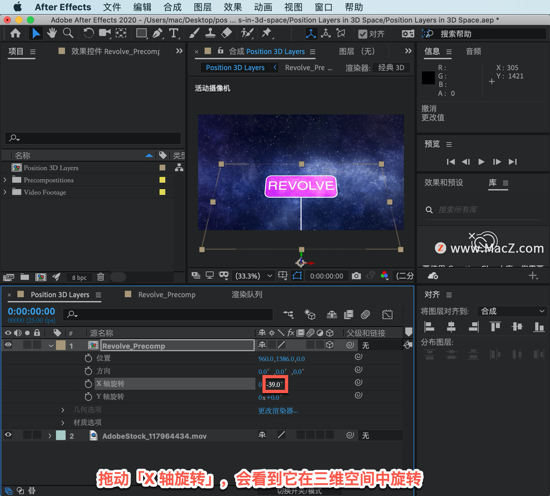The image size is (550, 496).
Task: Open the 经典 3D renderer dropdown
Action: tap(391, 68)
